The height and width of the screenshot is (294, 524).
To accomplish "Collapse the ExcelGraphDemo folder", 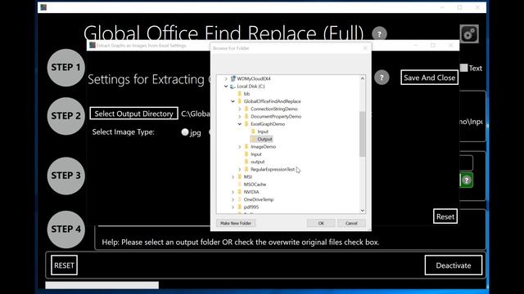I will tap(240, 124).
